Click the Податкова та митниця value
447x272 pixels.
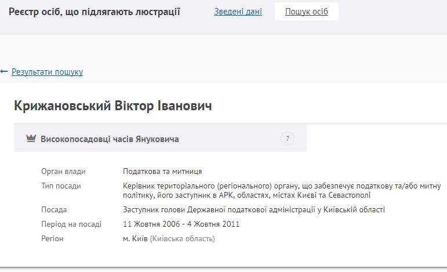pos(162,171)
